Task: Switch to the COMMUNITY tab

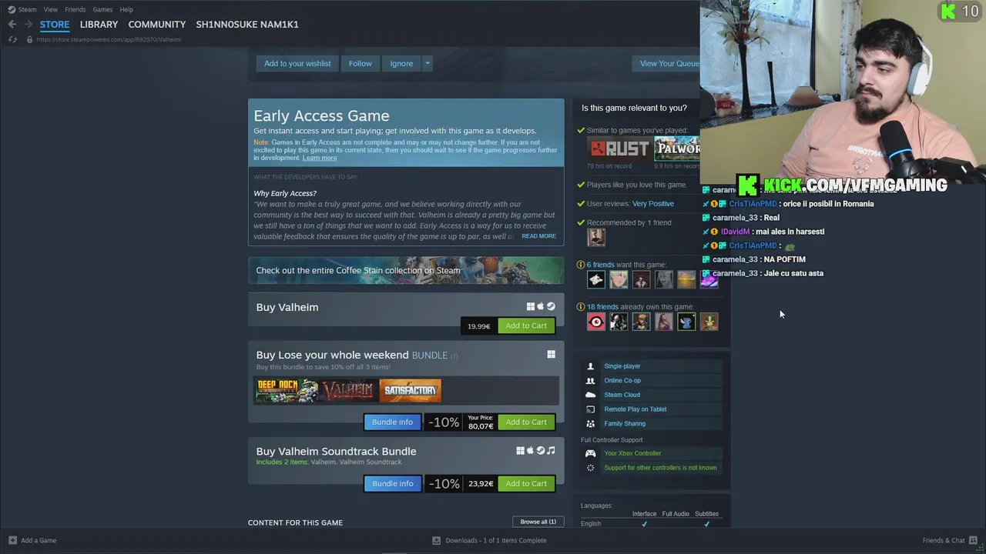Action: click(157, 25)
